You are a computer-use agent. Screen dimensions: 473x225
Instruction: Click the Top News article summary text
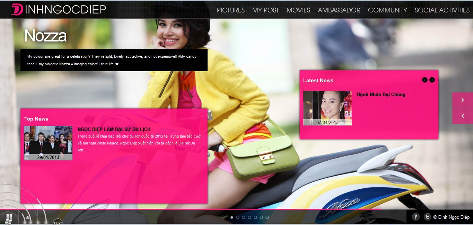click(x=140, y=143)
